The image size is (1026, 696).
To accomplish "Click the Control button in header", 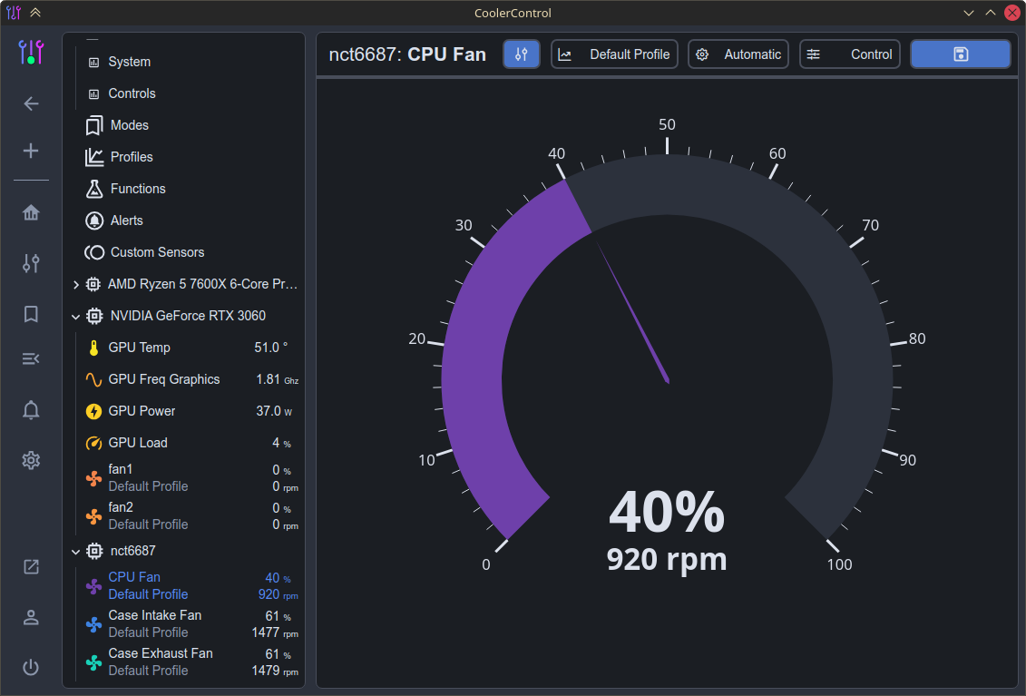I will 849,54.
